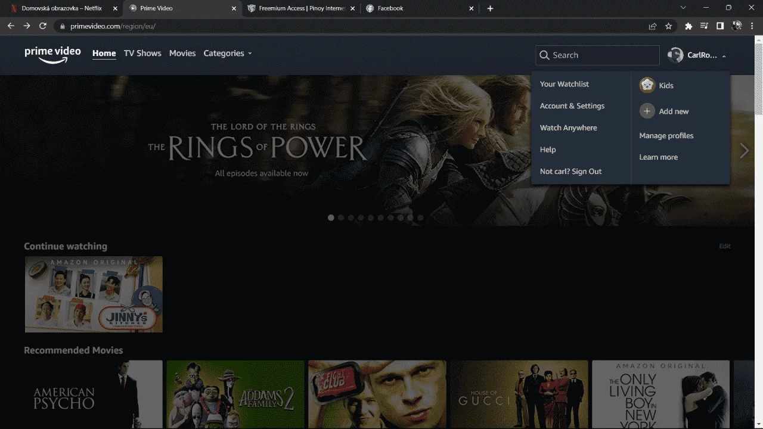Go back with the browser back arrow
The width and height of the screenshot is (763, 429).
coord(11,26)
